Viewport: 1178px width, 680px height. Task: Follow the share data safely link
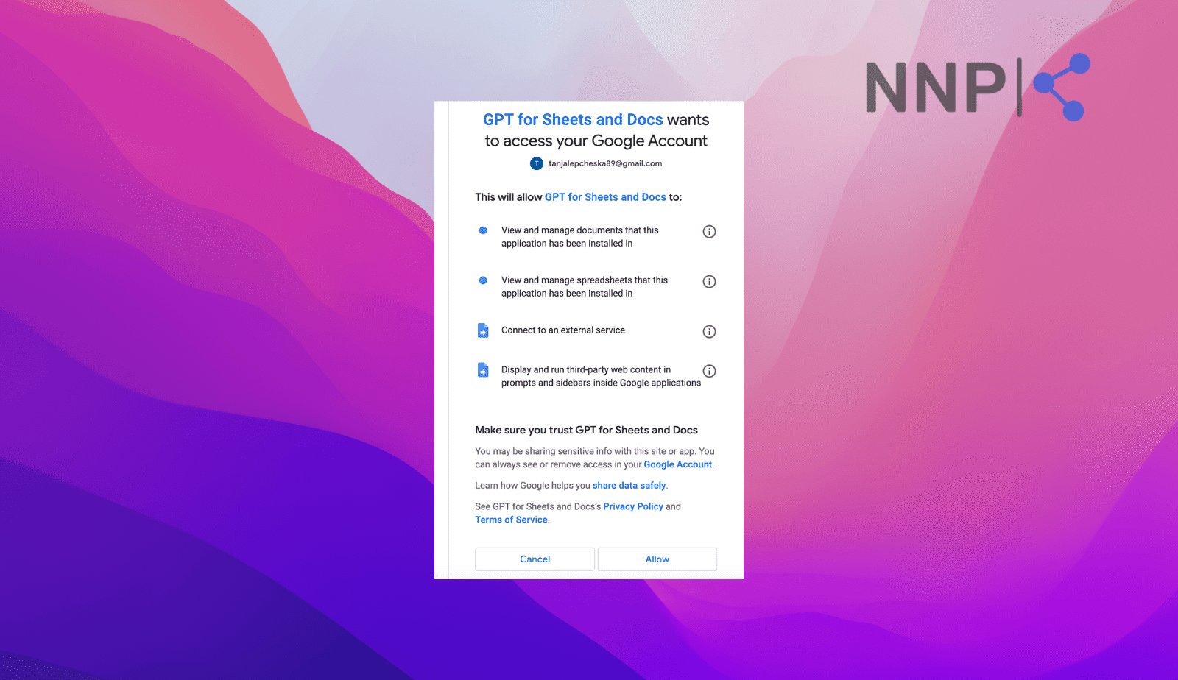coord(629,486)
